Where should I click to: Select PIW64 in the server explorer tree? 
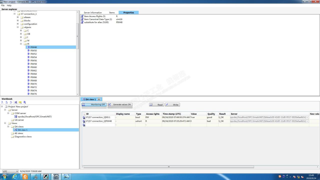point(33,74)
